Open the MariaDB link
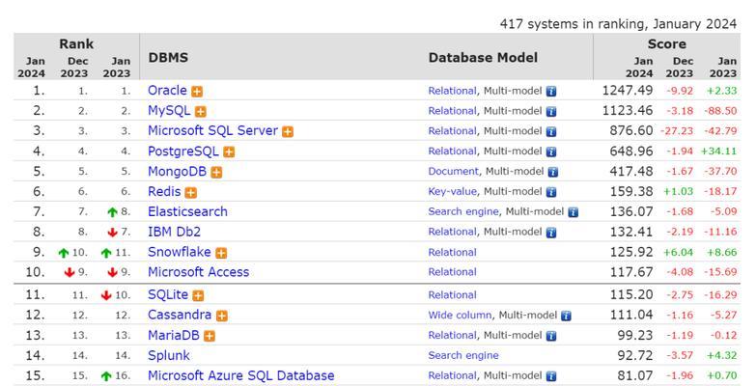Viewport: 756px width, 386px height. tap(174, 335)
